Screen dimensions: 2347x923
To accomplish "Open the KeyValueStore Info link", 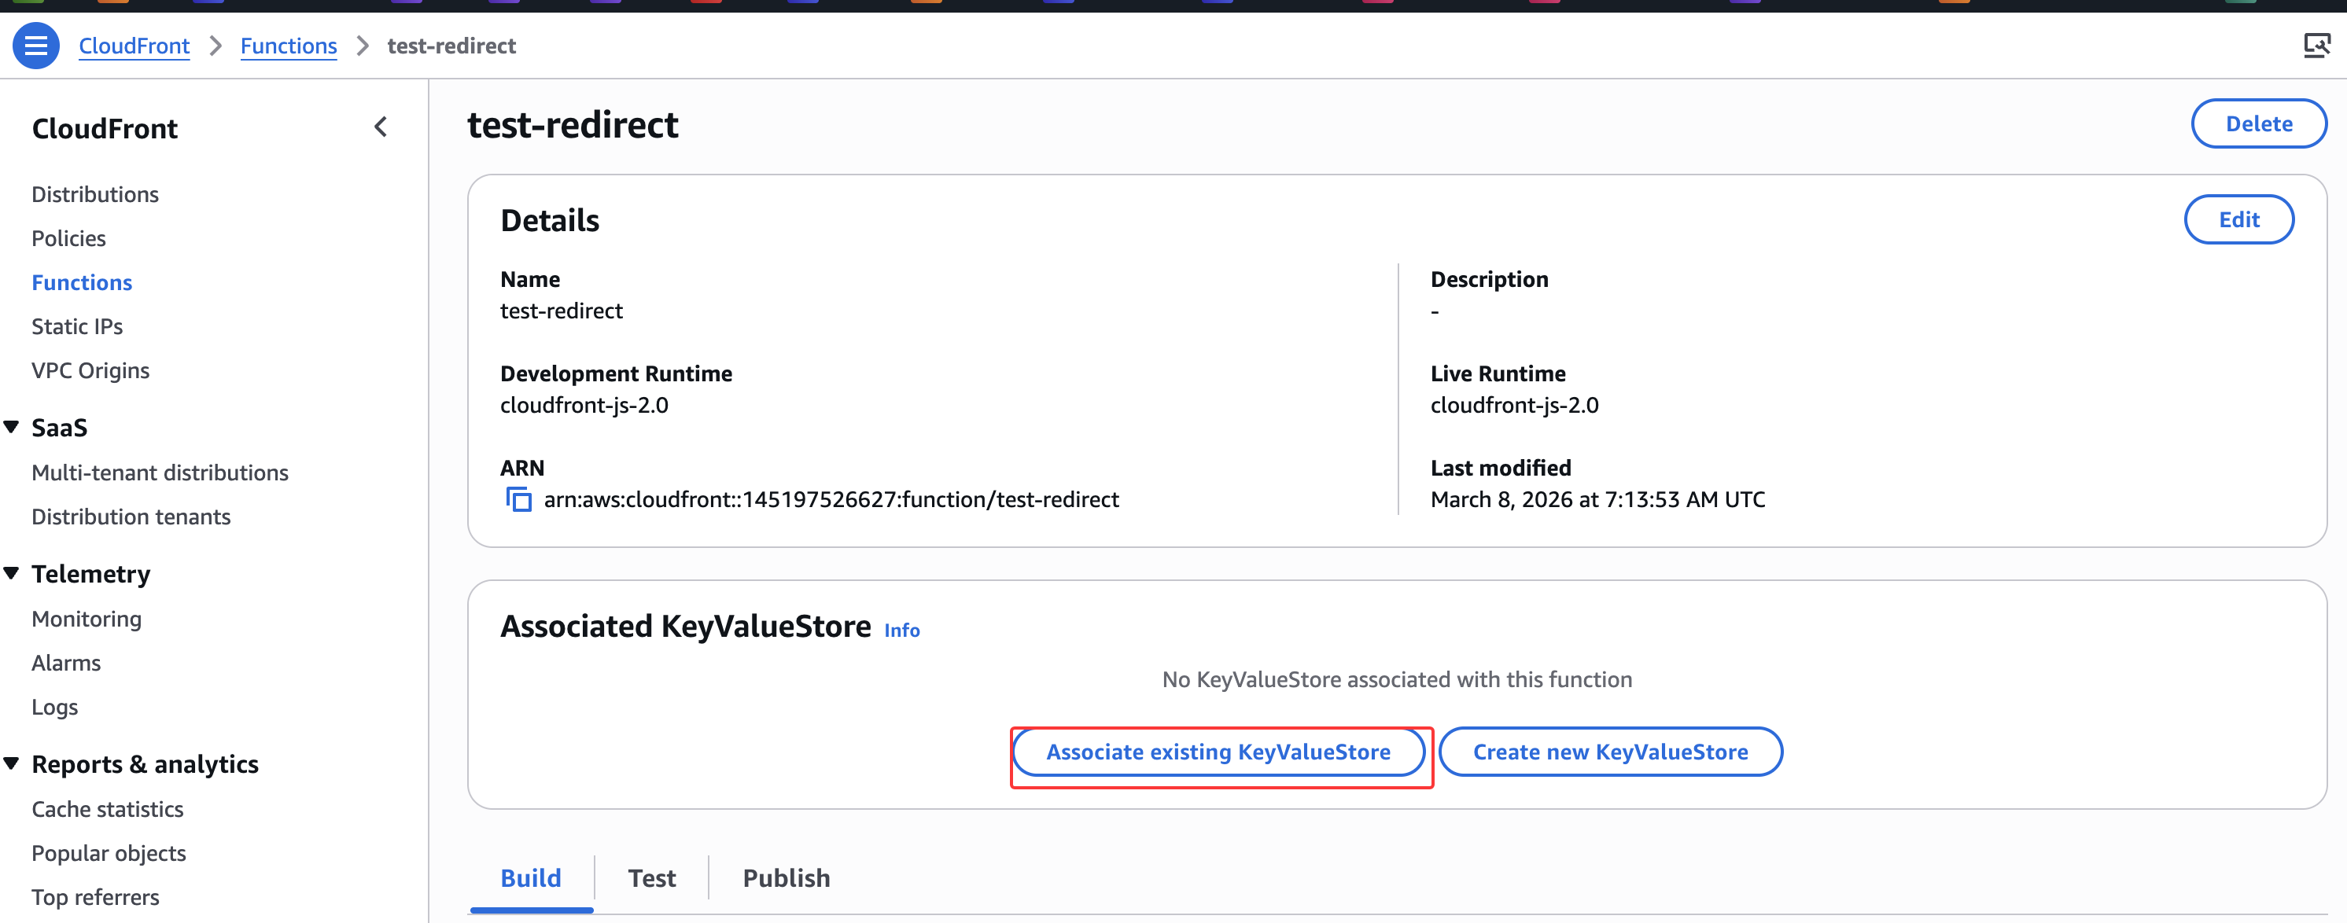I will click(x=901, y=630).
